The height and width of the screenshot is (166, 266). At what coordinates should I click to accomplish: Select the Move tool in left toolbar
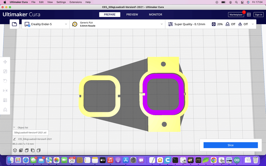[5, 62]
